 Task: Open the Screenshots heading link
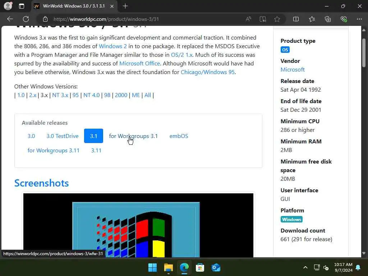pos(42,183)
